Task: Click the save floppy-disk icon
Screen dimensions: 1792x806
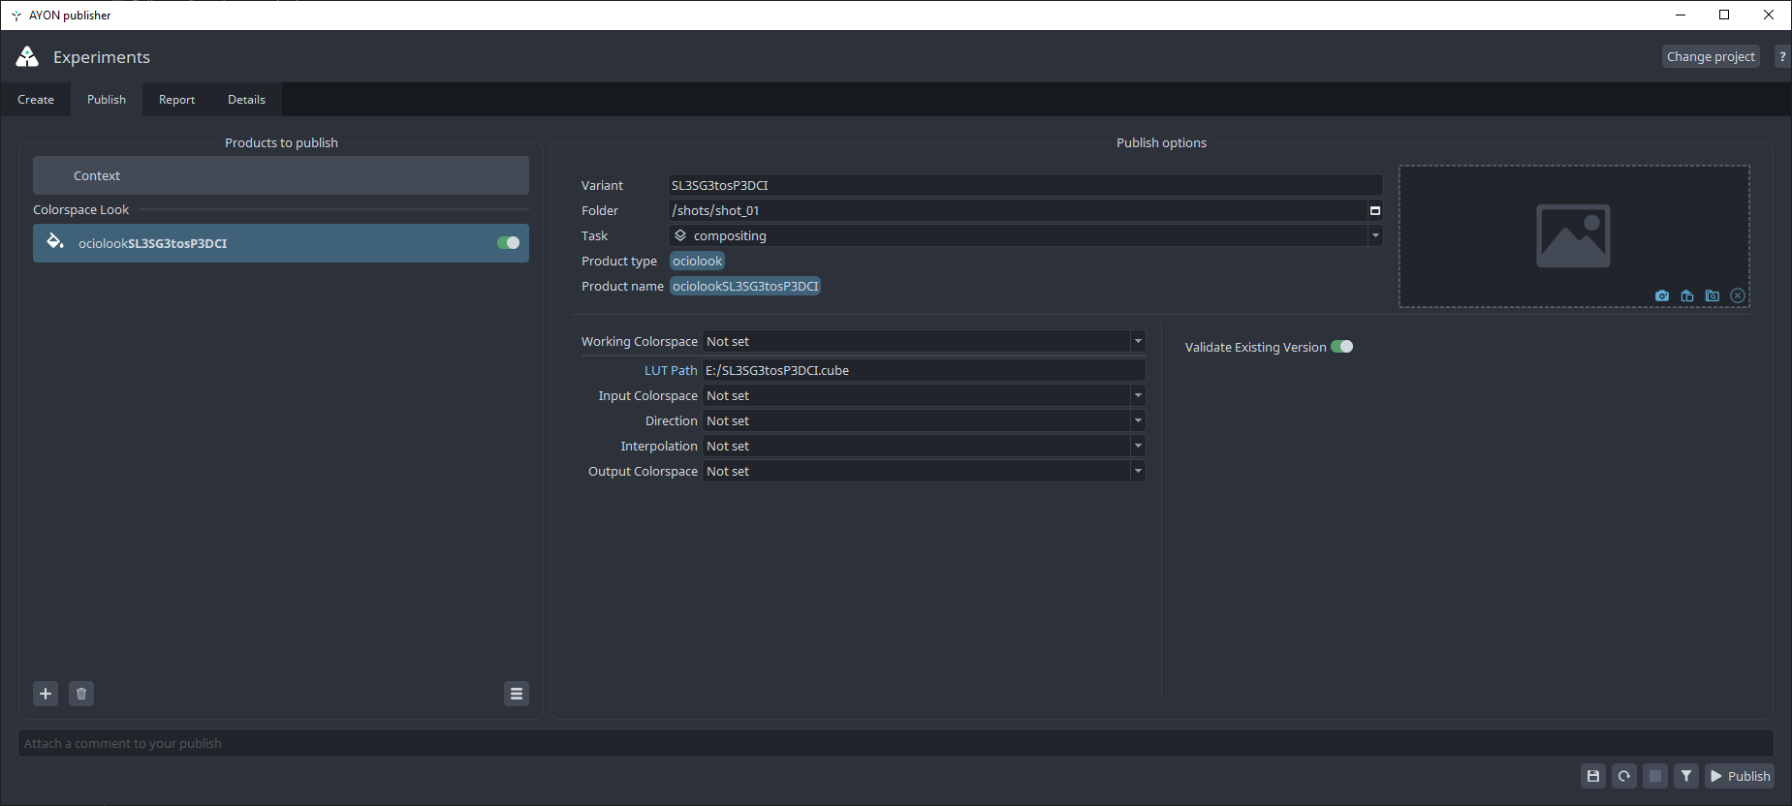Action: click(x=1593, y=776)
